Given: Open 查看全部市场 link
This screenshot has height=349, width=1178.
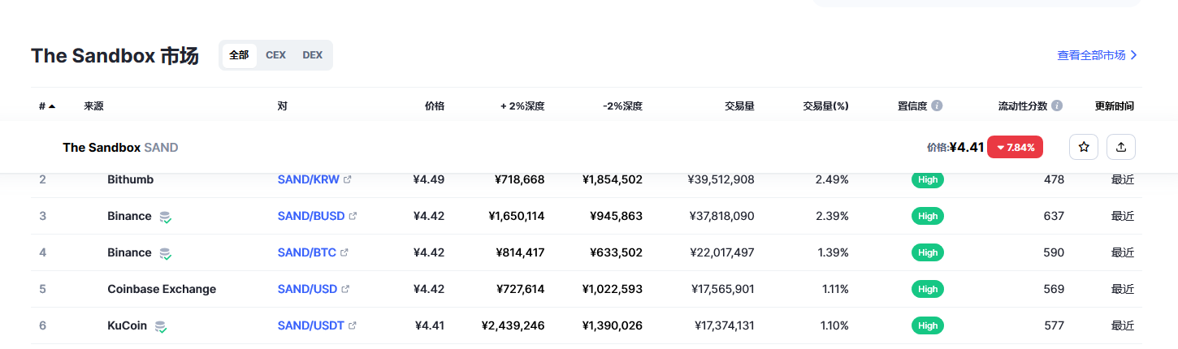Looking at the screenshot, I should [1097, 55].
